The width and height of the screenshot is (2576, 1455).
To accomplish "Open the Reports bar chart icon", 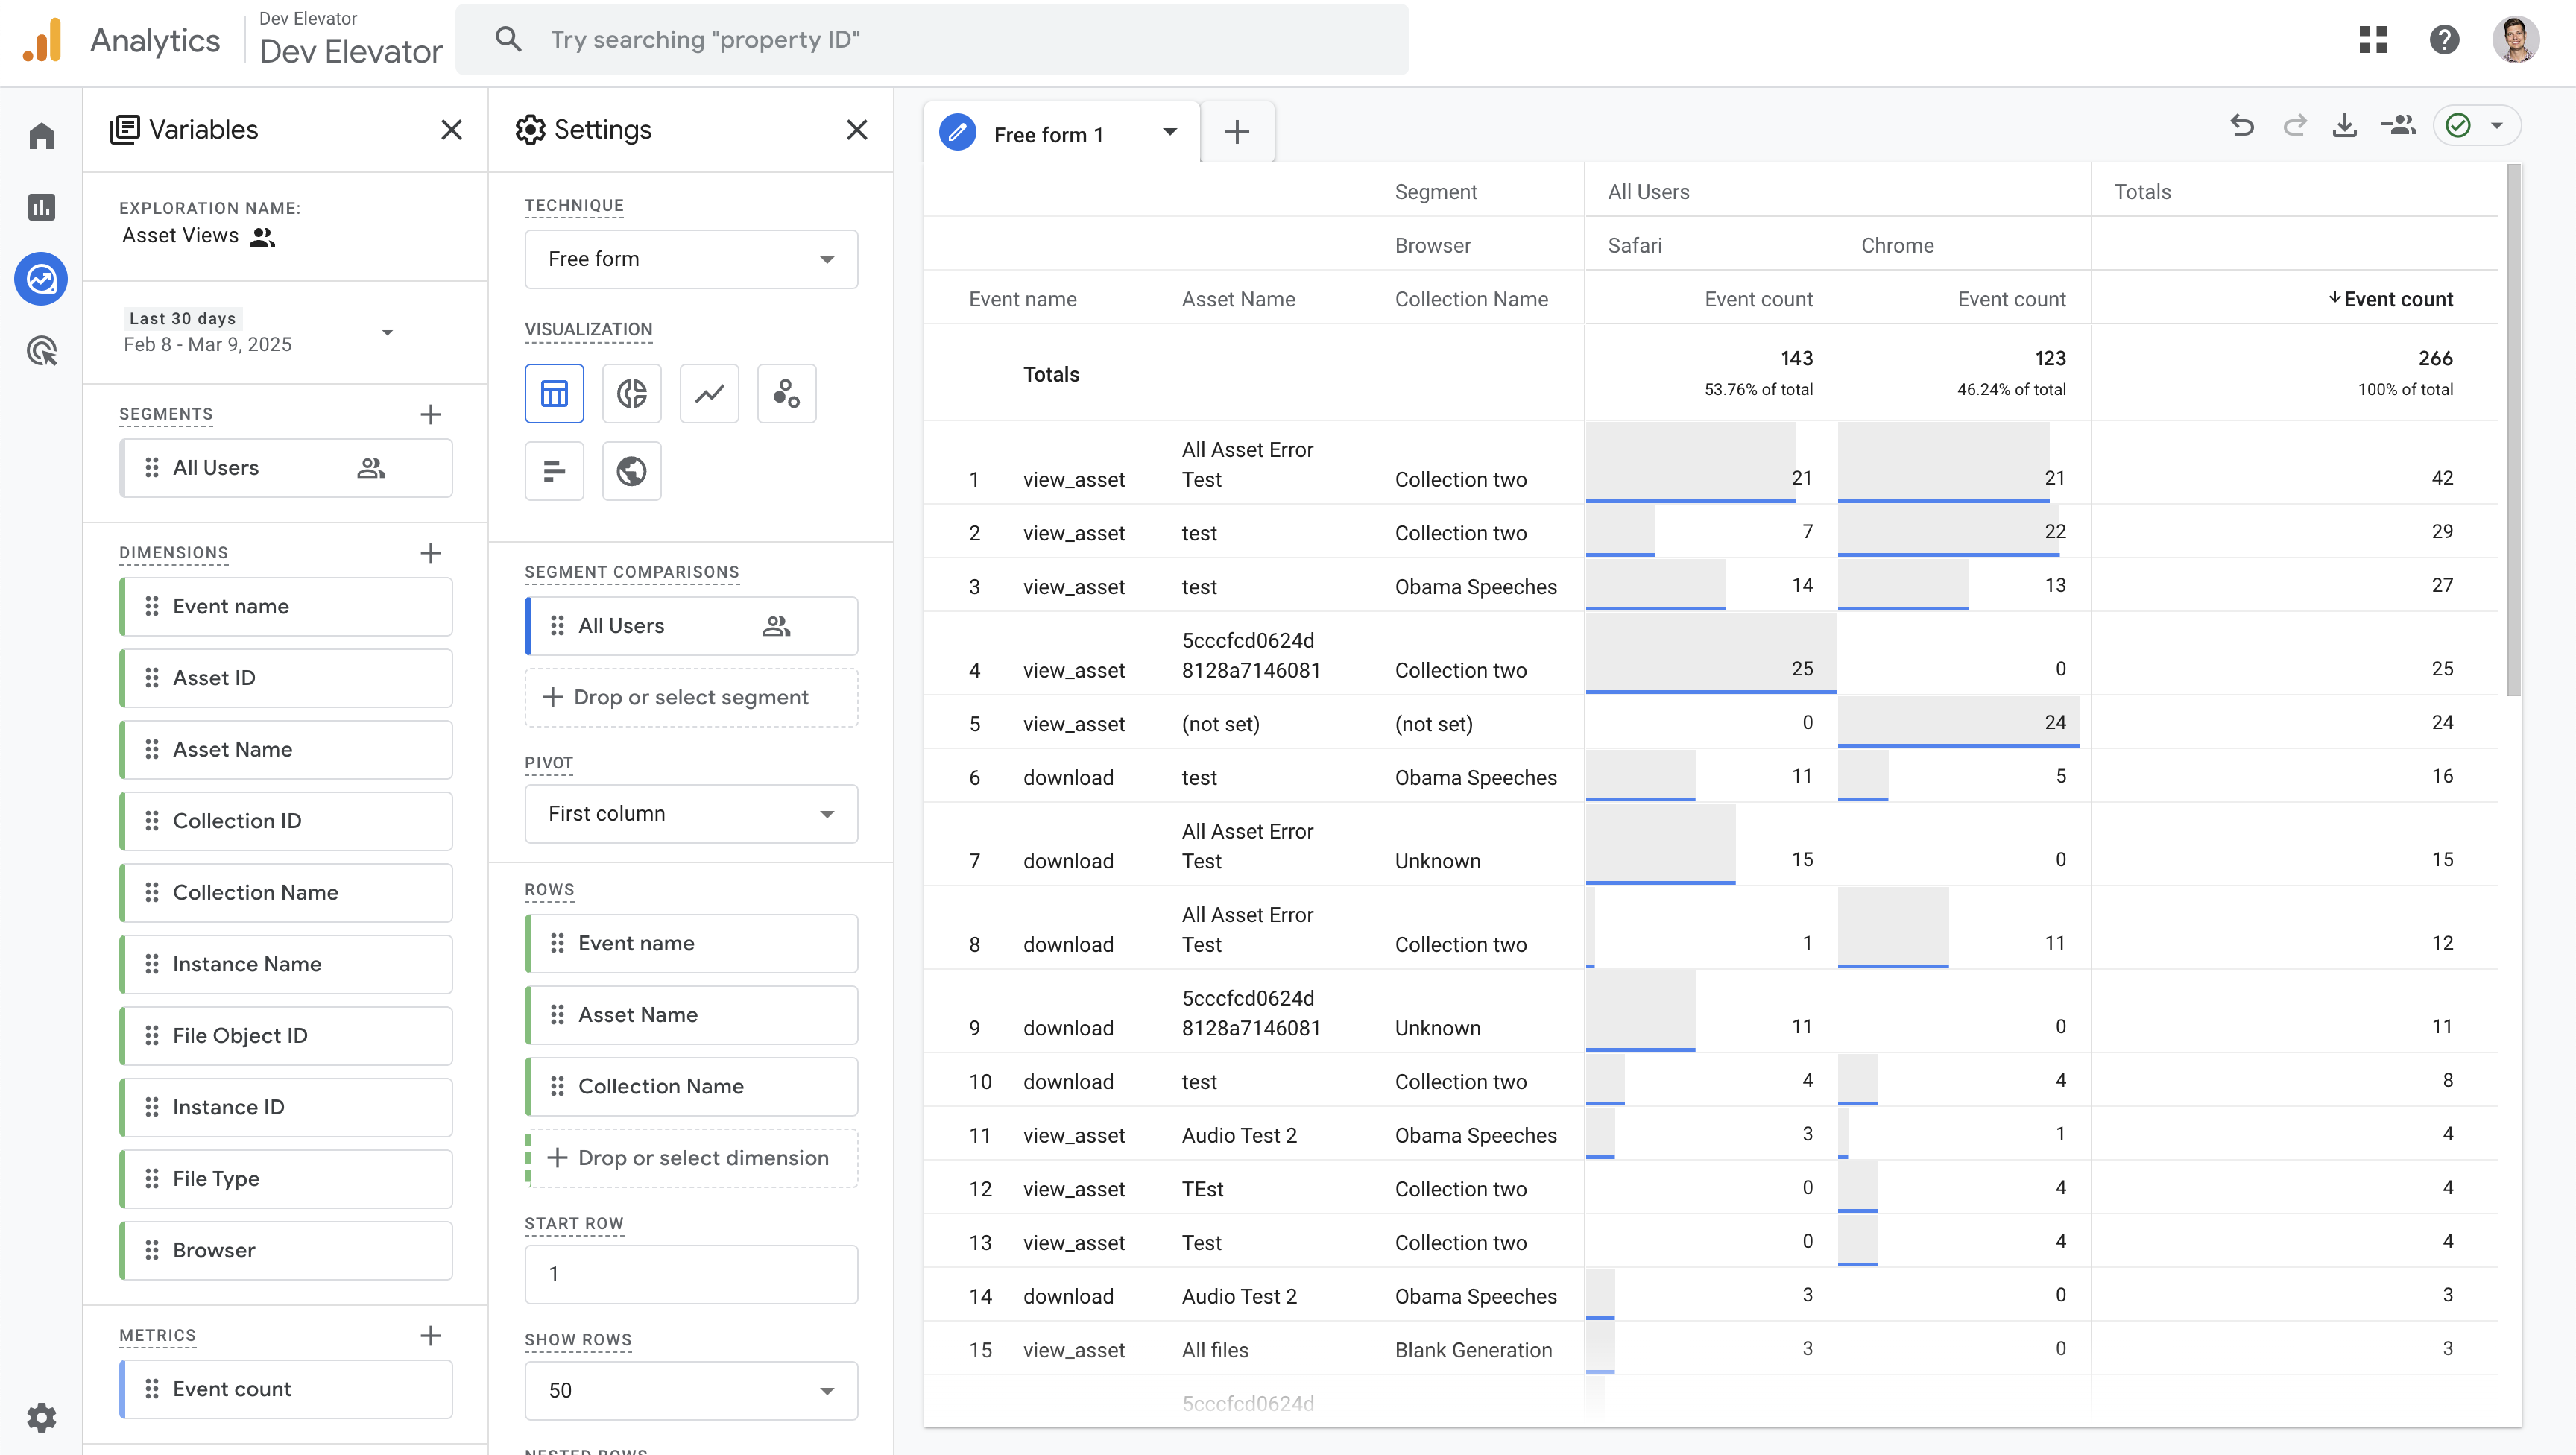I will pyautogui.click(x=41, y=207).
